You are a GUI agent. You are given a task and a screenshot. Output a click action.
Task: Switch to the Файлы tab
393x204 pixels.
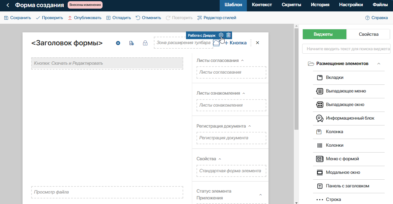click(x=380, y=6)
